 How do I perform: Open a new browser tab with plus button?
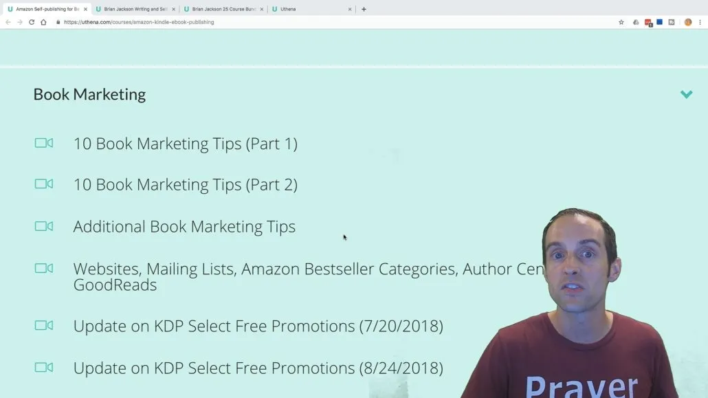(x=364, y=9)
